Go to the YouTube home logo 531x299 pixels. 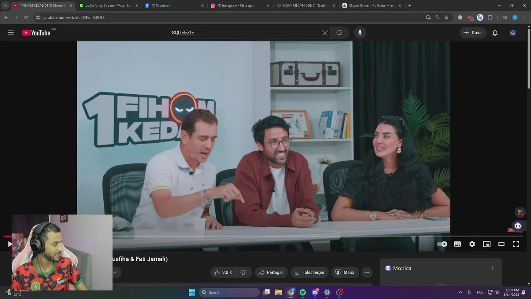click(x=36, y=33)
